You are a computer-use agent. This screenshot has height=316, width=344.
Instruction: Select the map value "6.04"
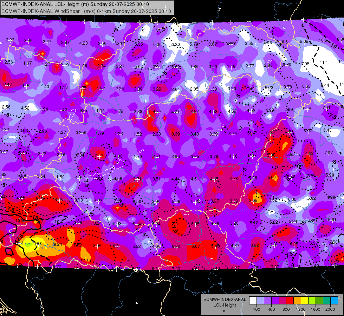pyautogui.click(x=80, y=155)
